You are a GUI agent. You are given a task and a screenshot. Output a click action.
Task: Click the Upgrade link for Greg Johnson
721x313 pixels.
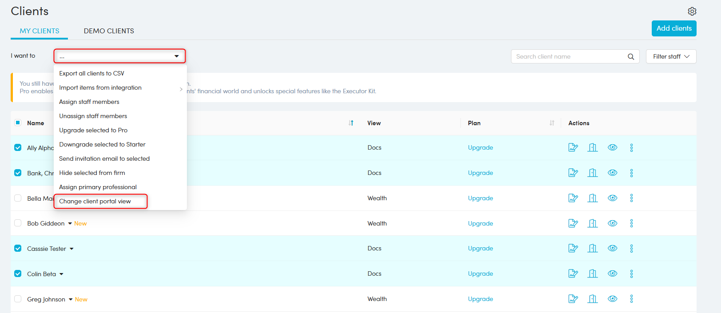point(480,299)
